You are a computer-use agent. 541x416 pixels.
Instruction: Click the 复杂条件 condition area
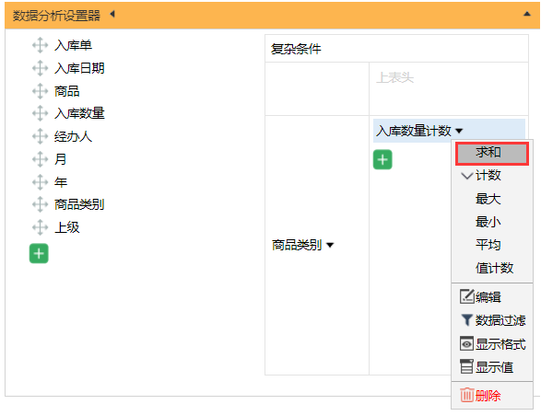coord(396,49)
